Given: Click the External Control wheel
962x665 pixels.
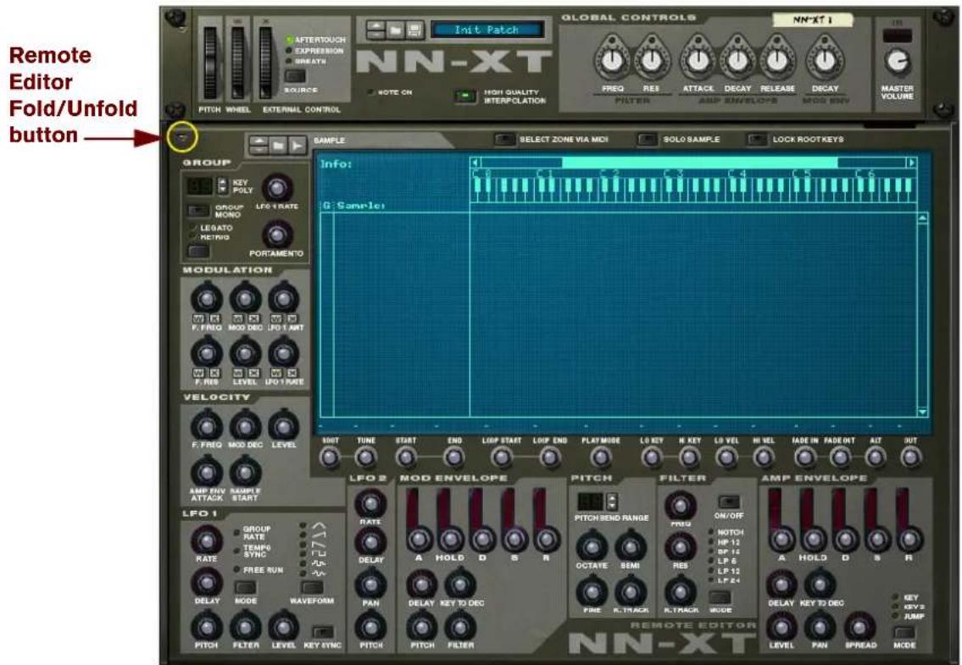Looking at the screenshot, I should pos(266,64).
